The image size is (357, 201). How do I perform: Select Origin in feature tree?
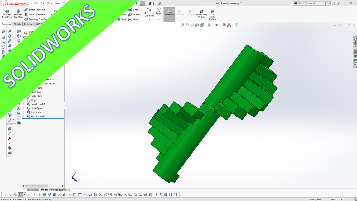point(32,100)
